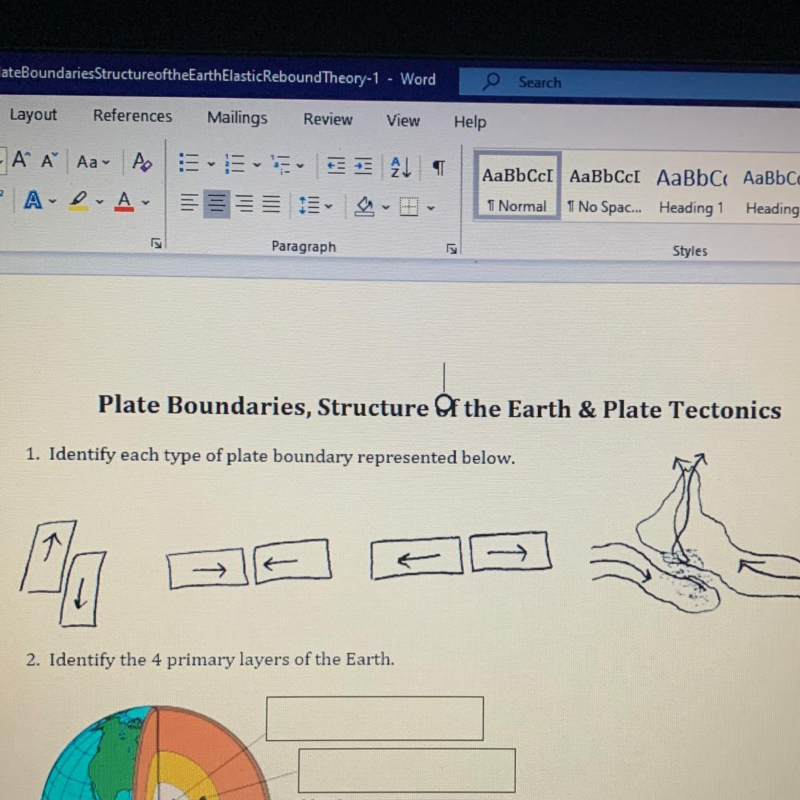
Task: Open the font color dropdown arrow
Action: click(x=145, y=202)
